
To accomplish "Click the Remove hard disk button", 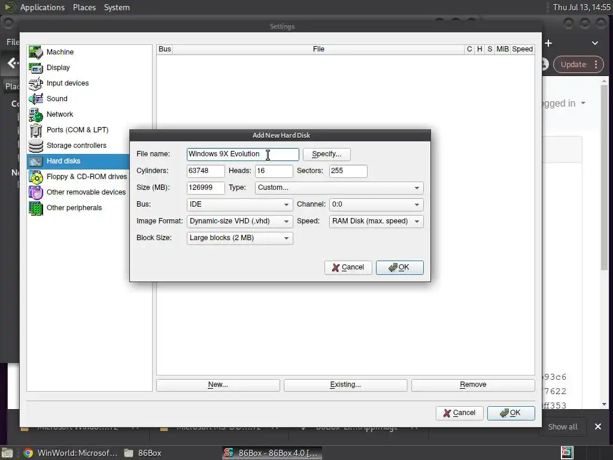I will click(x=473, y=385).
